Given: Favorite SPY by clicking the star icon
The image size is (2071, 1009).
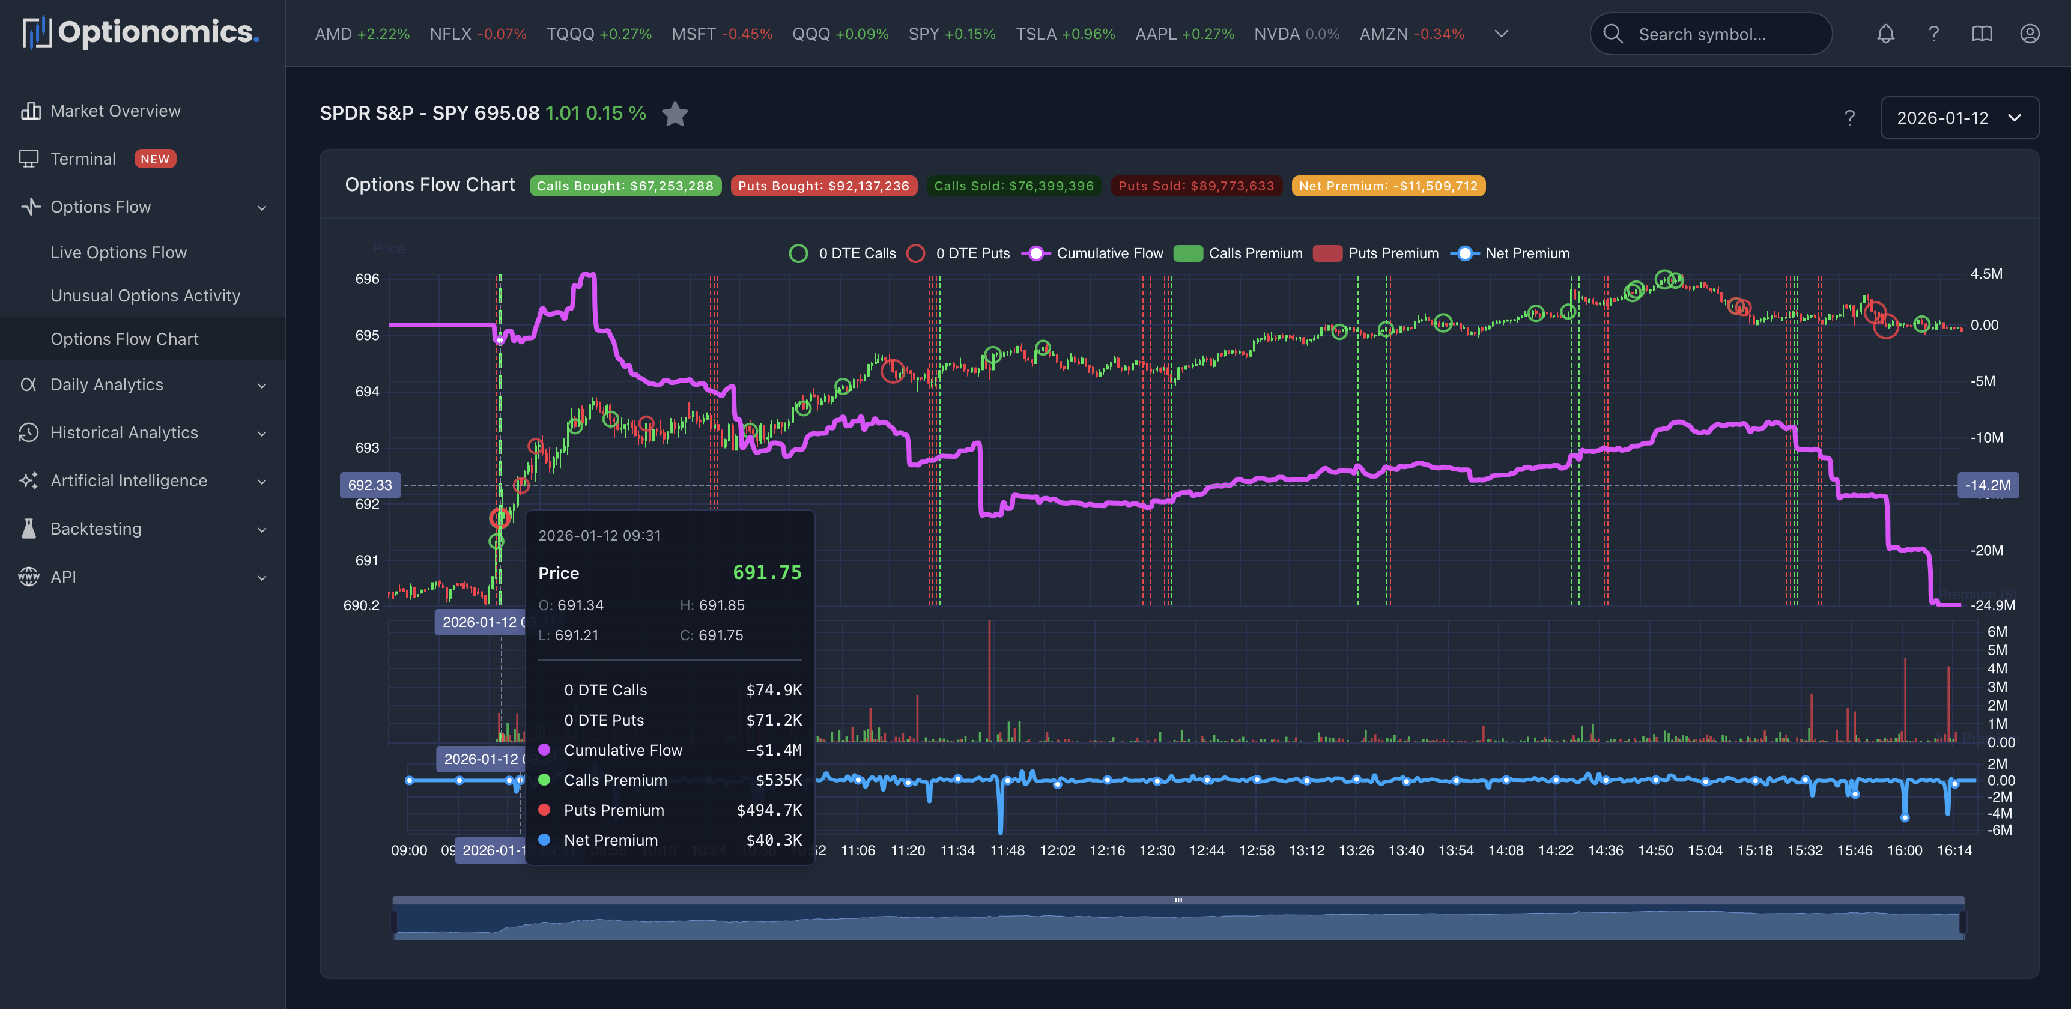Looking at the screenshot, I should [675, 114].
